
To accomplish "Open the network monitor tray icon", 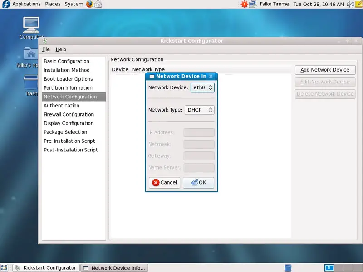I will coord(253,4).
